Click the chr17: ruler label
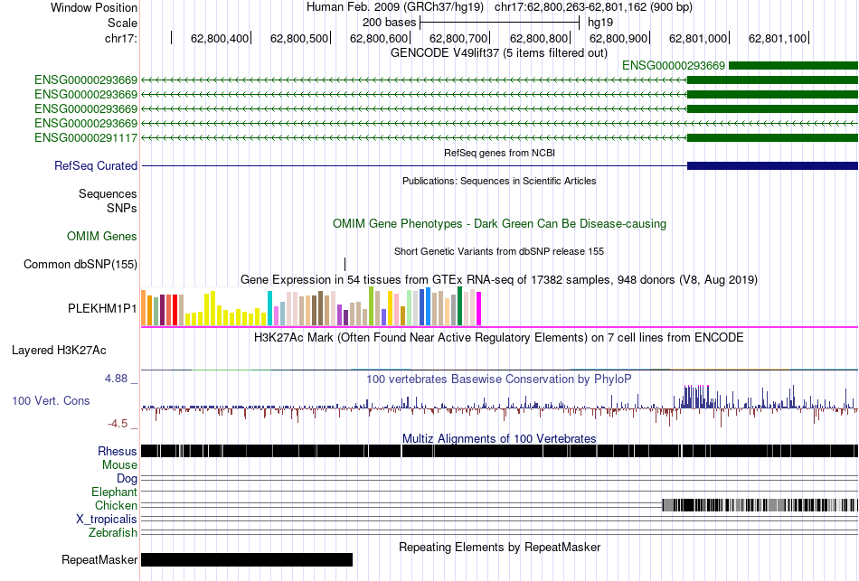The height and width of the screenshot is (581, 859). (x=120, y=38)
